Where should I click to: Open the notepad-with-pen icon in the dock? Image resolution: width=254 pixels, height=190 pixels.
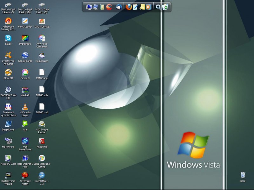[x=135, y=7]
